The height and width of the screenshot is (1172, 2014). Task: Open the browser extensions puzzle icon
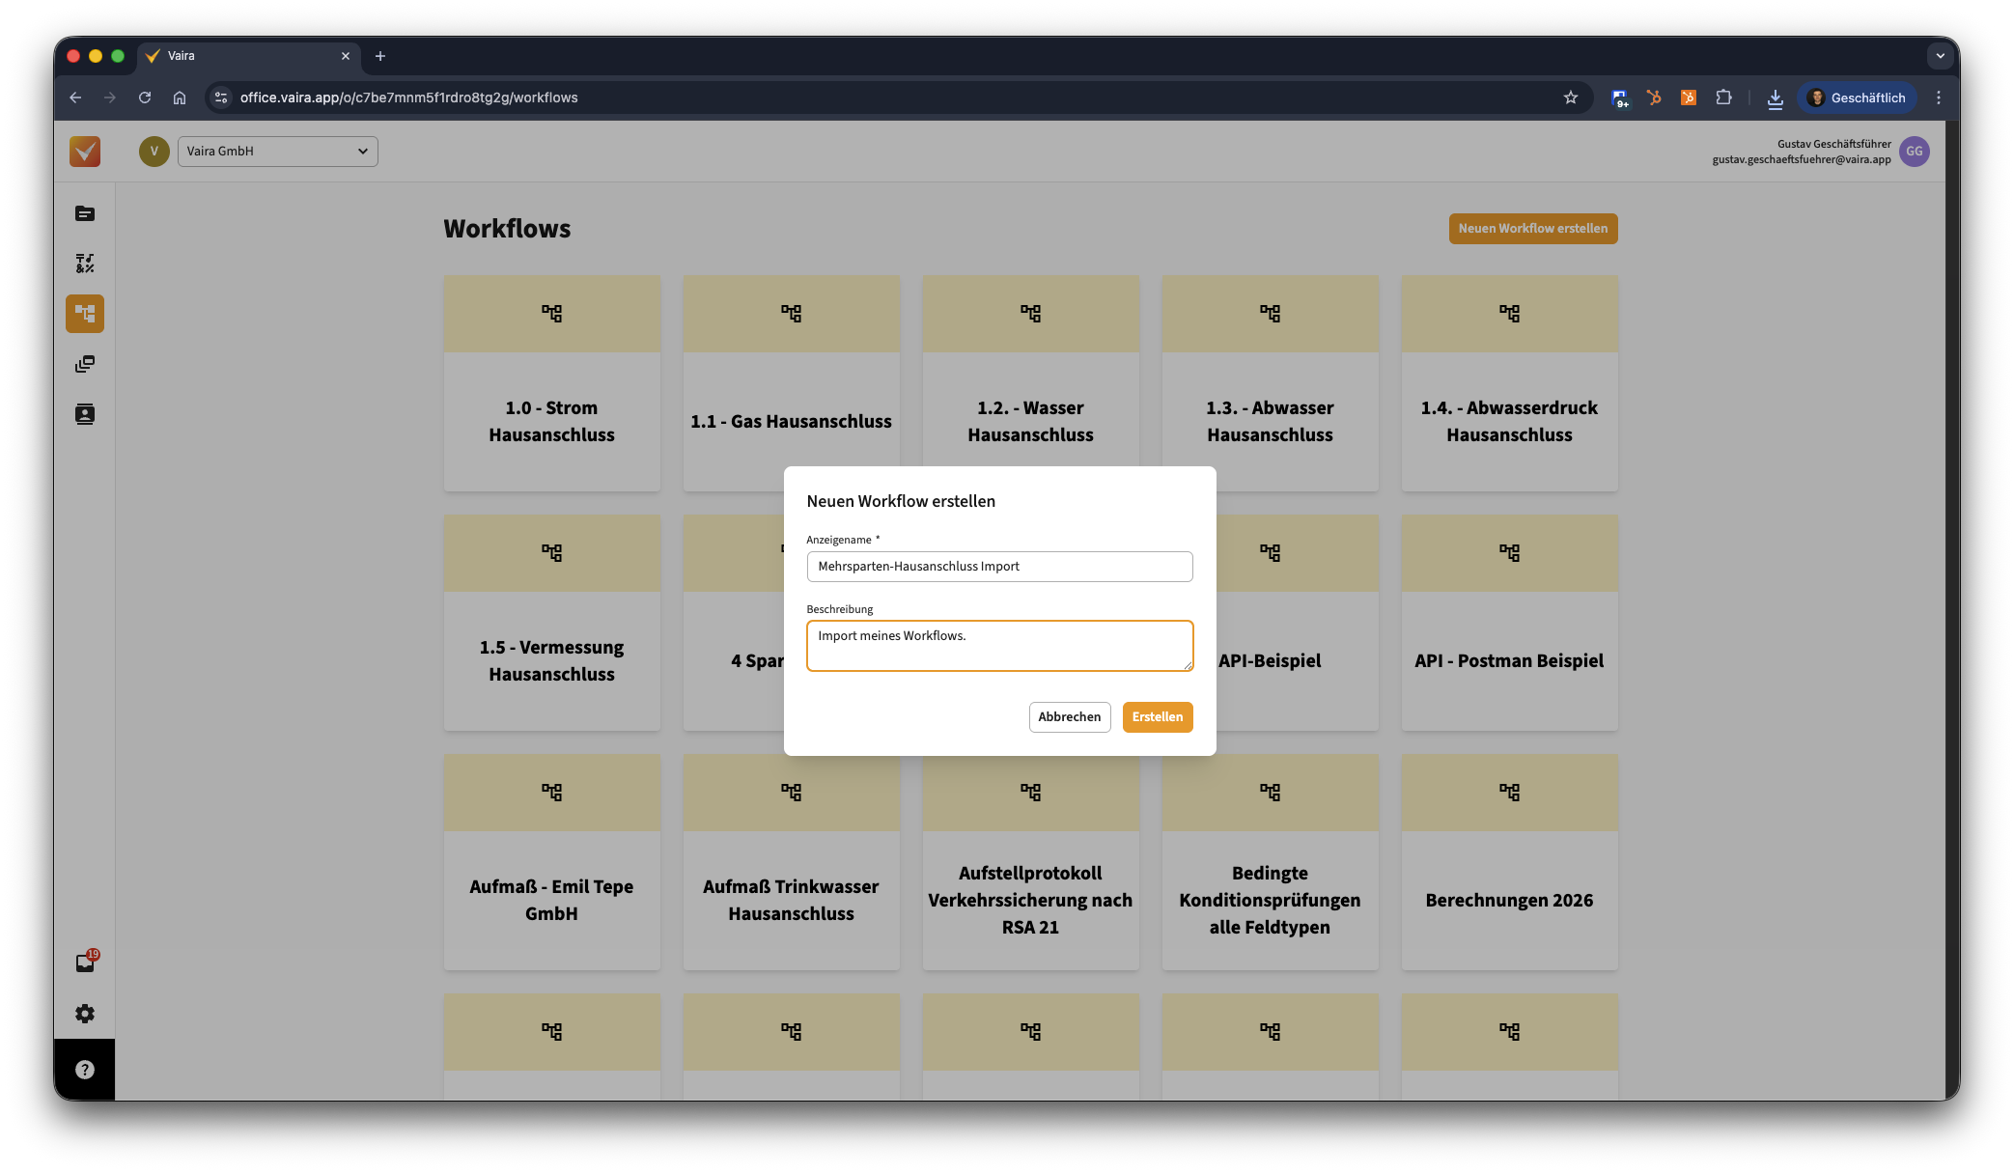(x=1723, y=98)
